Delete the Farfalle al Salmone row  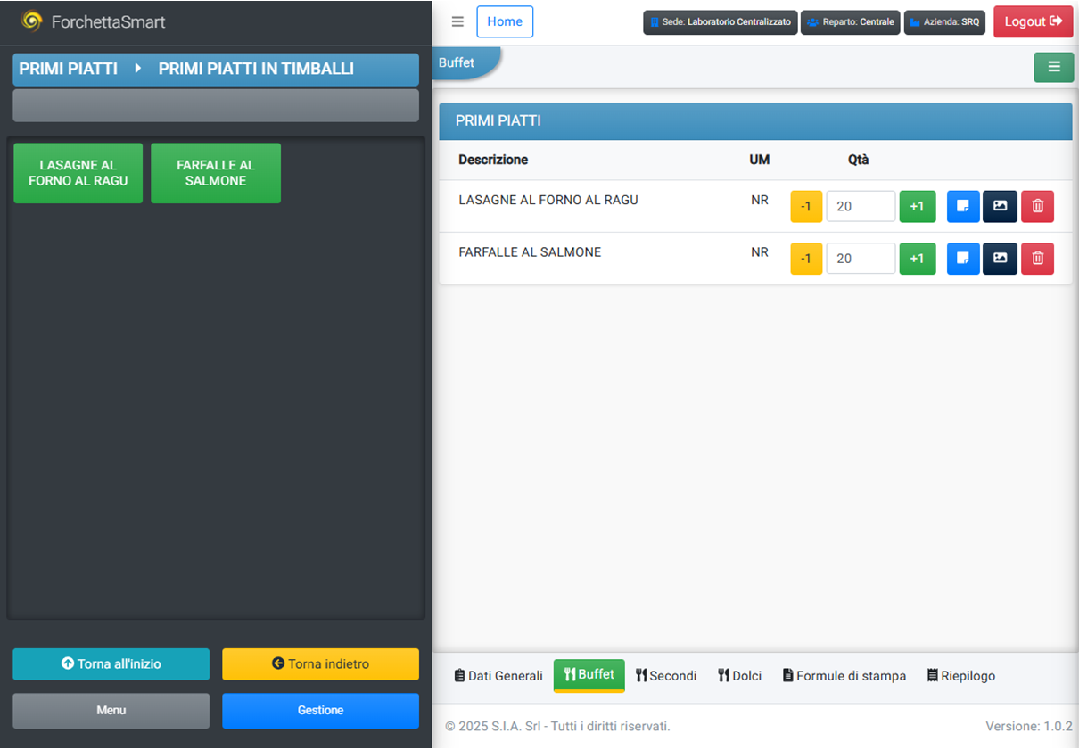tap(1037, 259)
